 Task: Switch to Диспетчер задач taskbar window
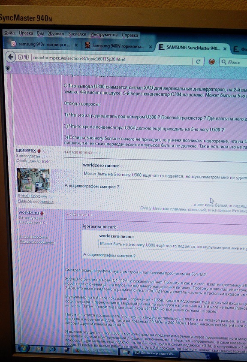click(x=155, y=353)
